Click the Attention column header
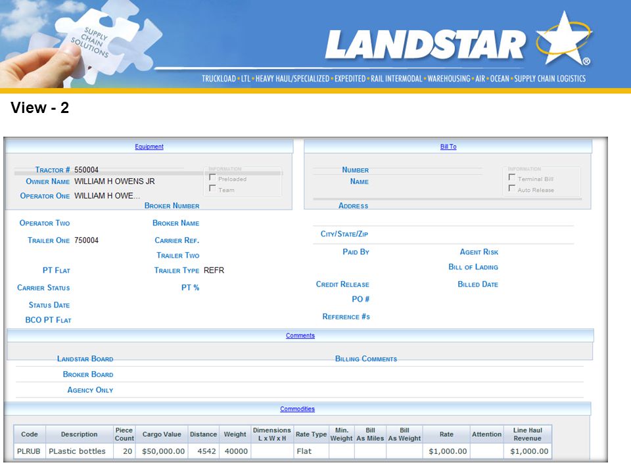The image size is (631, 473). point(486,434)
